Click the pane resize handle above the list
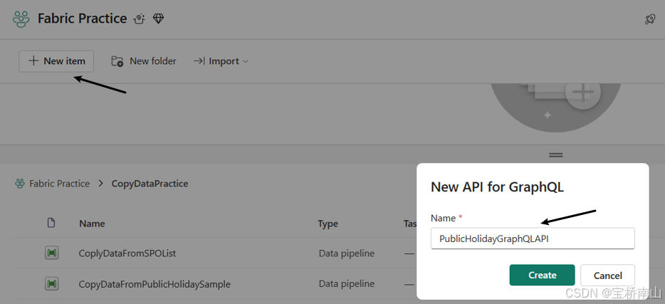 [555, 154]
